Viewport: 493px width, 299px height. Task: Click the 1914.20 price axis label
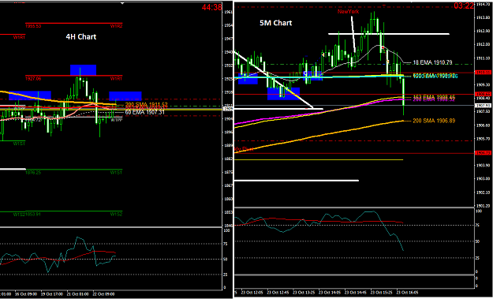click(483, 5)
